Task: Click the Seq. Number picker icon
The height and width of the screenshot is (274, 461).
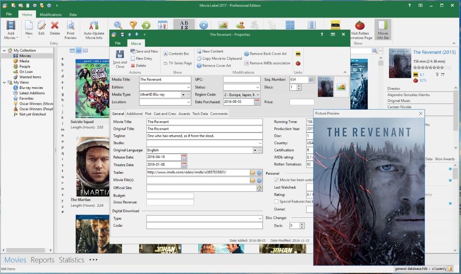Action: [312, 80]
